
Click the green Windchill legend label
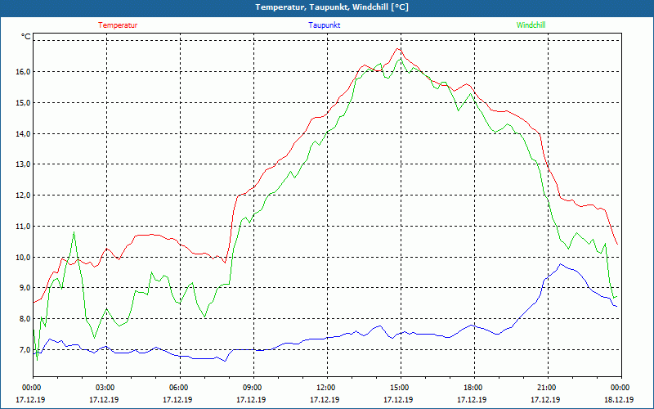pyautogui.click(x=531, y=25)
